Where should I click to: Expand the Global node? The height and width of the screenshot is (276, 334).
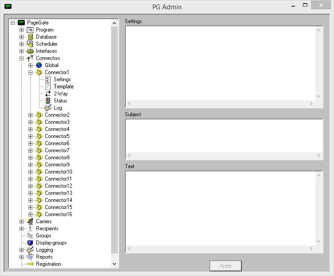pos(31,65)
